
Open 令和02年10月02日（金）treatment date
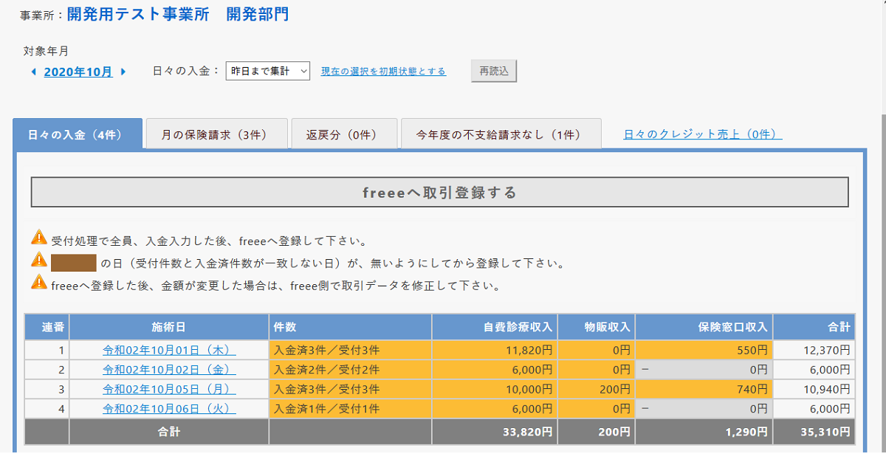click(169, 370)
